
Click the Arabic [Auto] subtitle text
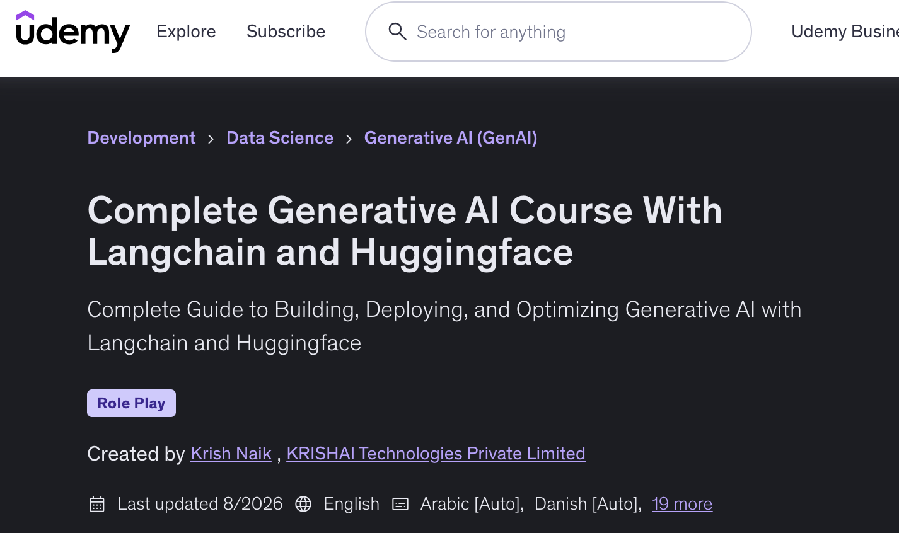tap(472, 504)
